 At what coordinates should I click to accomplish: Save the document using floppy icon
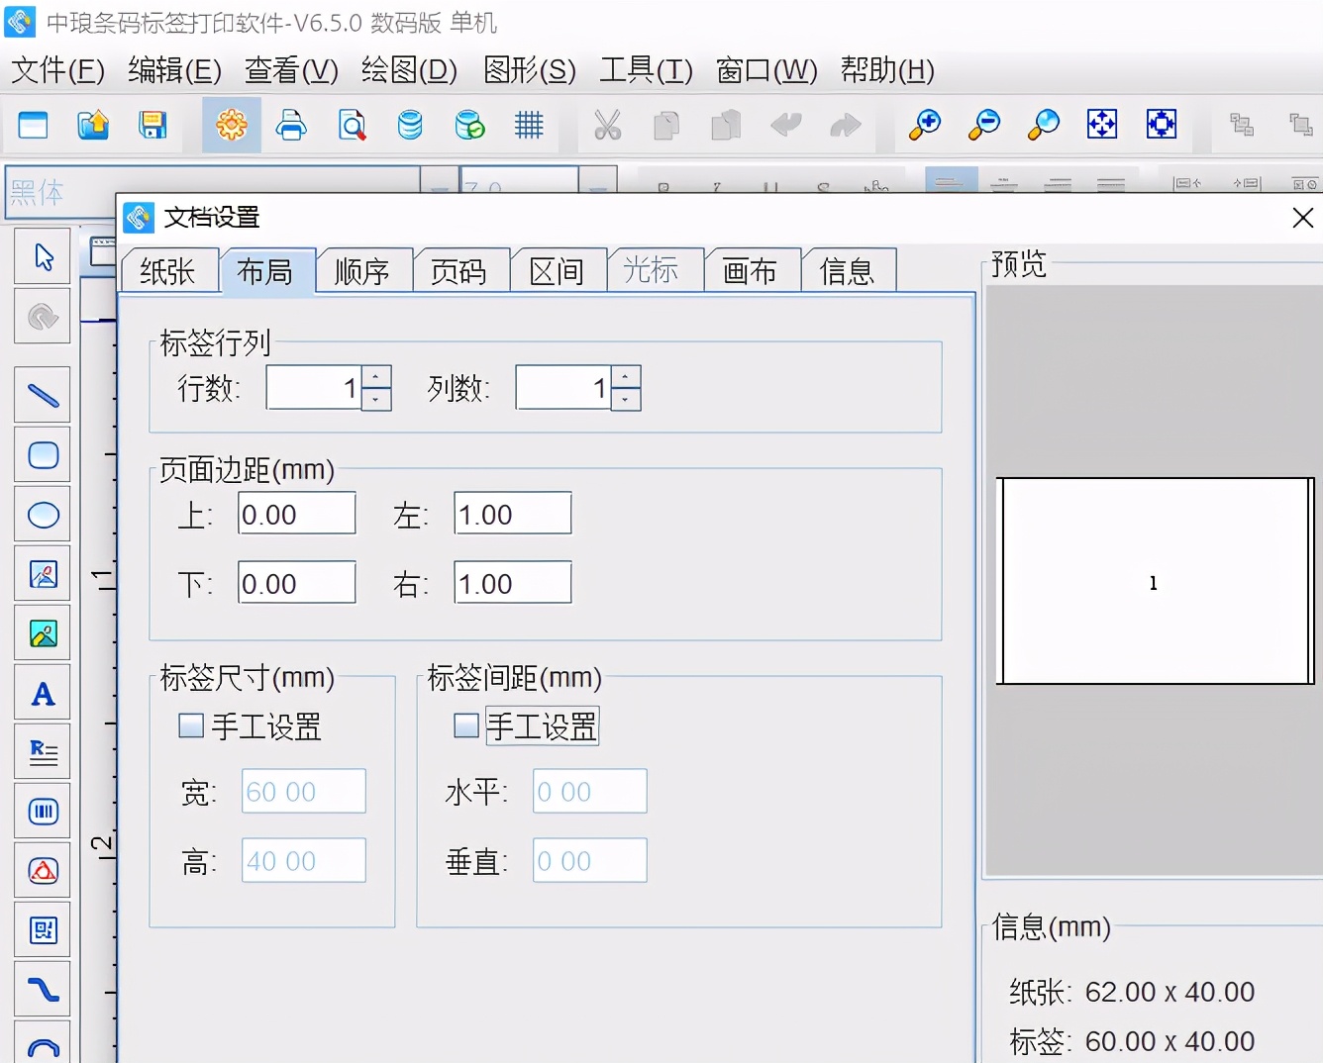tap(153, 125)
